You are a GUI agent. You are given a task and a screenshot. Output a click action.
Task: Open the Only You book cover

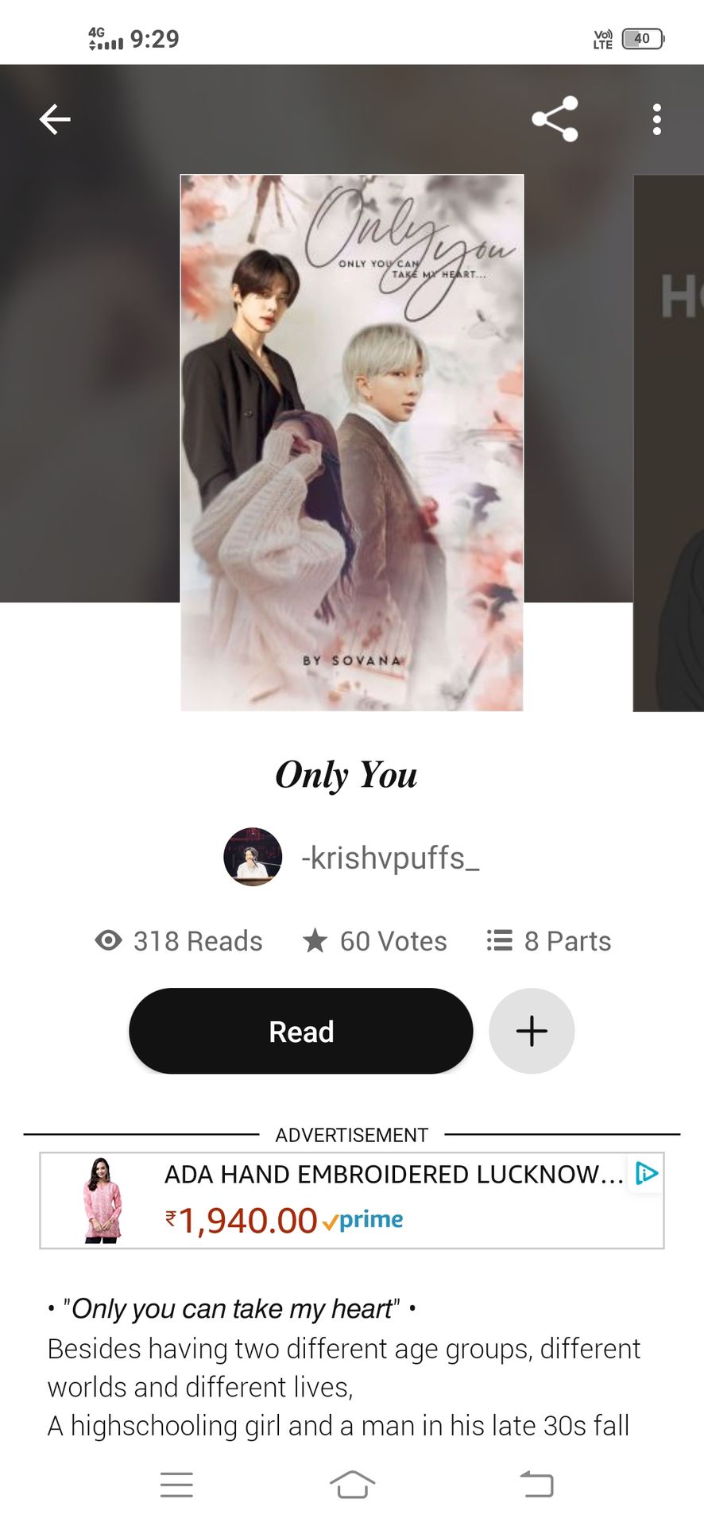pyautogui.click(x=352, y=443)
